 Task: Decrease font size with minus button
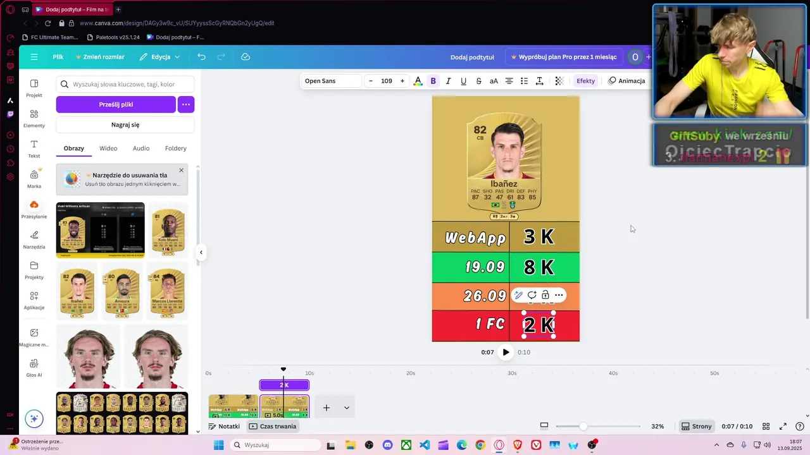371,81
